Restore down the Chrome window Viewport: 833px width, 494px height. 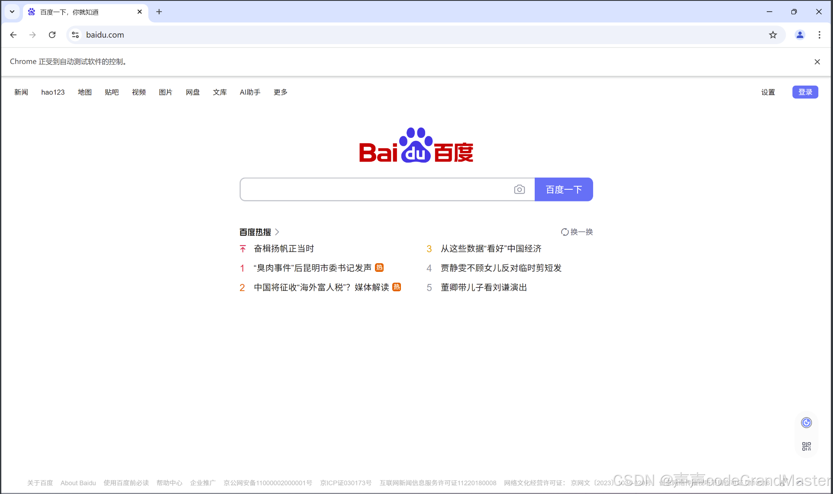tap(794, 12)
